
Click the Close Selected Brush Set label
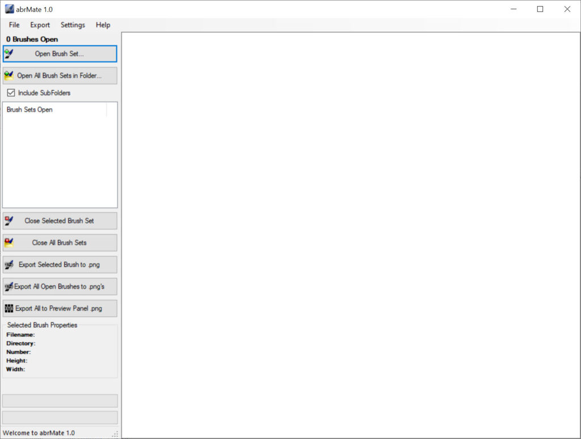tap(59, 220)
